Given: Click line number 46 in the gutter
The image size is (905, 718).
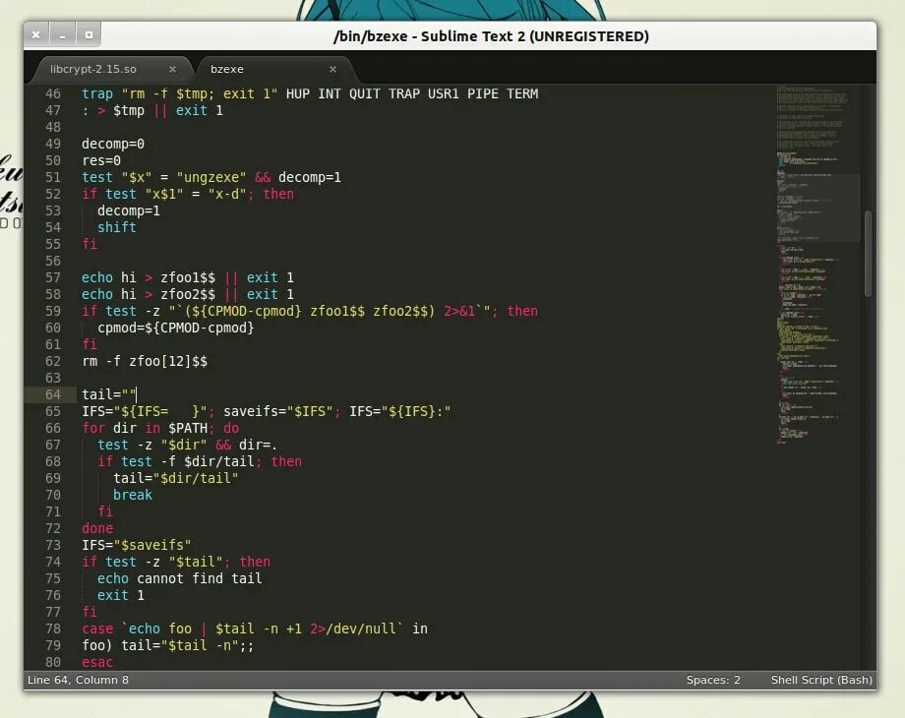Looking at the screenshot, I should pyautogui.click(x=52, y=93).
